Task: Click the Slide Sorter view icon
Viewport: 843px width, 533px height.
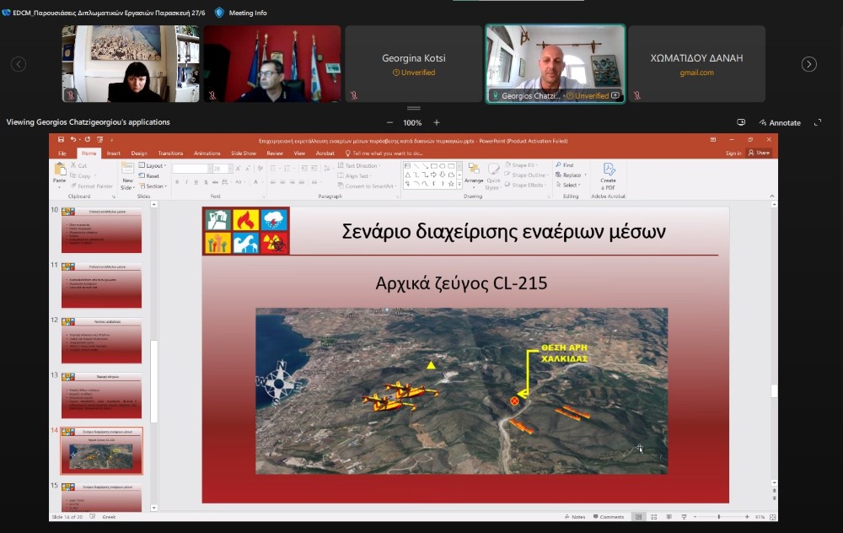Action: pos(653,517)
